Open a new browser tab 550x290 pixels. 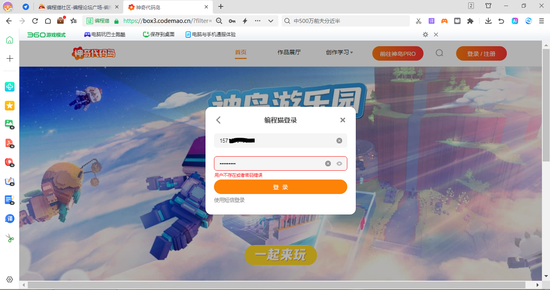pyautogui.click(x=221, y=6)
